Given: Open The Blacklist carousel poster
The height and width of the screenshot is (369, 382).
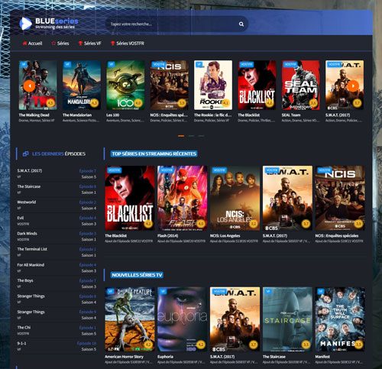Looking at the screenshot, I should [x=257, y=85].
